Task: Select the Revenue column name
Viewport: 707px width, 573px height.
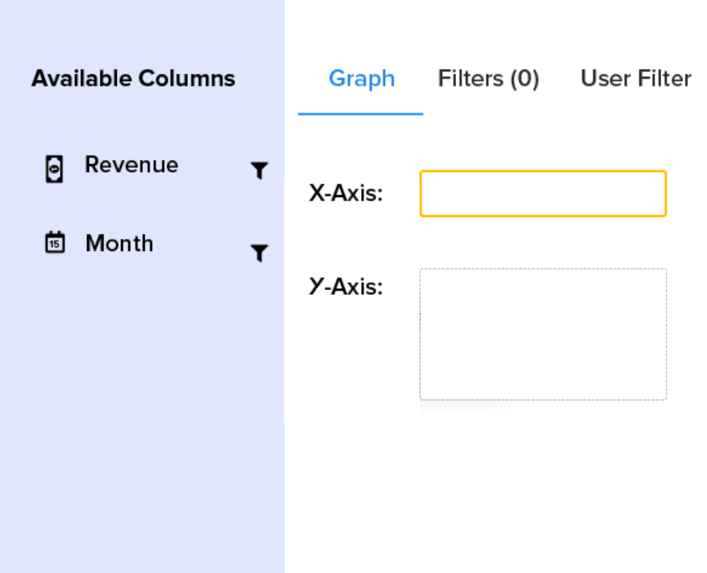Action: [x=131, y=165]
